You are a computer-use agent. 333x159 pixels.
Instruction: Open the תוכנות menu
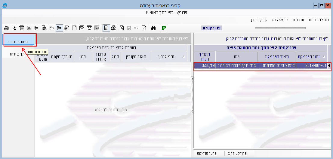298,20
